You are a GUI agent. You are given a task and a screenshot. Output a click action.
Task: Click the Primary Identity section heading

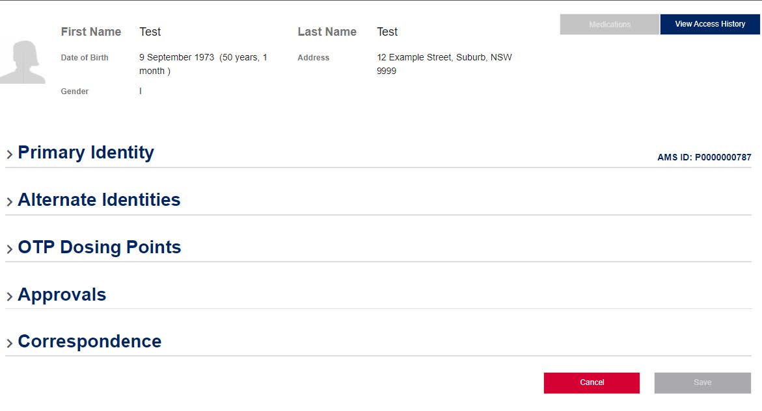pos(86,153)
